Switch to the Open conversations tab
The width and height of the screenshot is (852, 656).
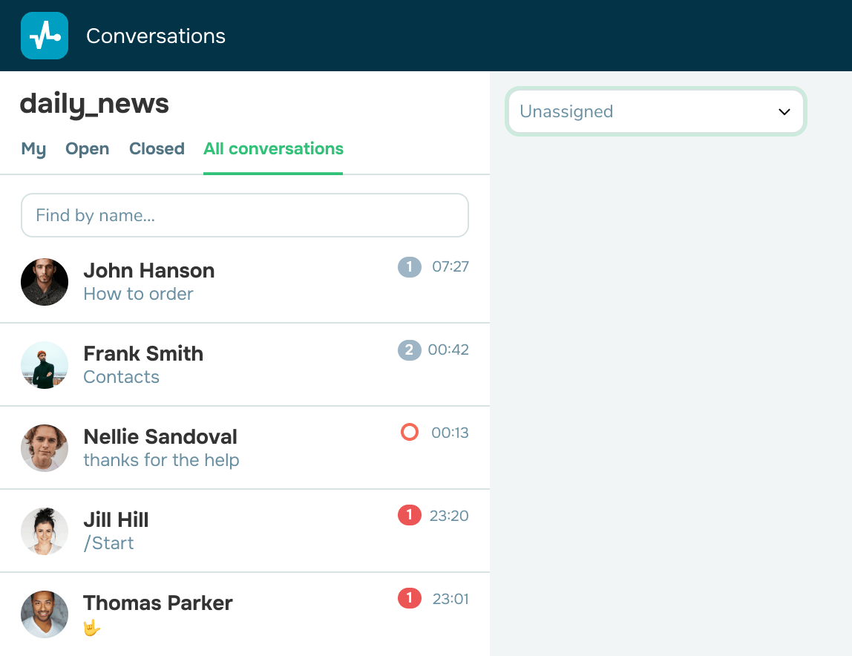coord(87,149)
